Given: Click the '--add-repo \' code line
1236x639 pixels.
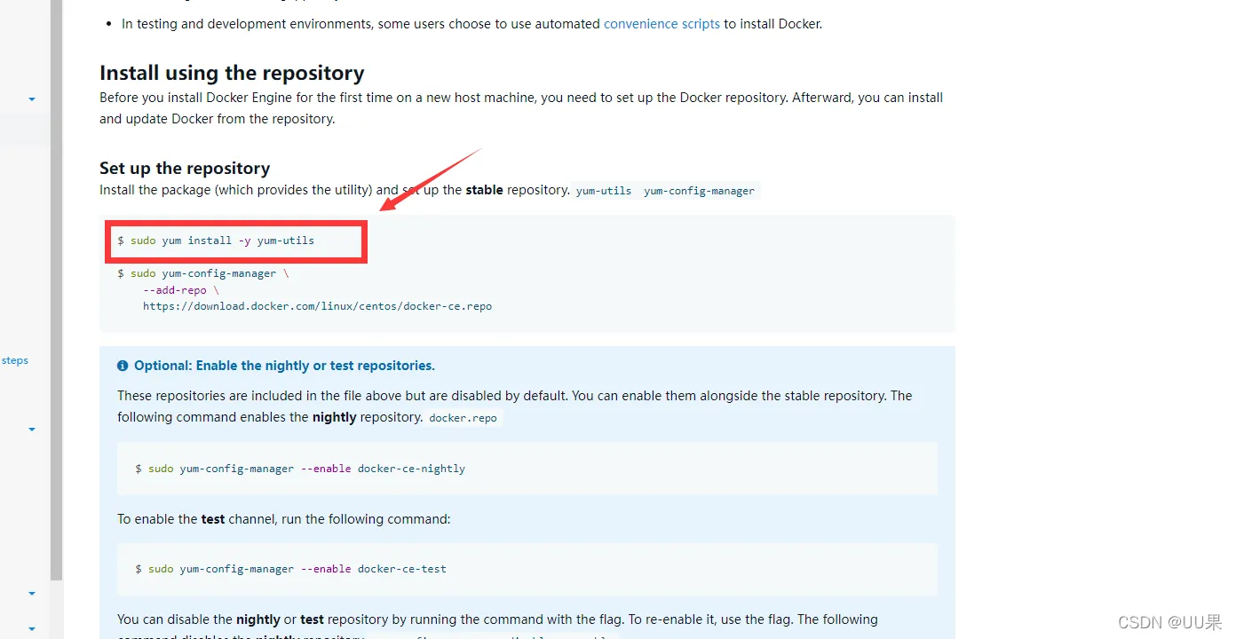Looking at the screenshot, I should point(180,290).
